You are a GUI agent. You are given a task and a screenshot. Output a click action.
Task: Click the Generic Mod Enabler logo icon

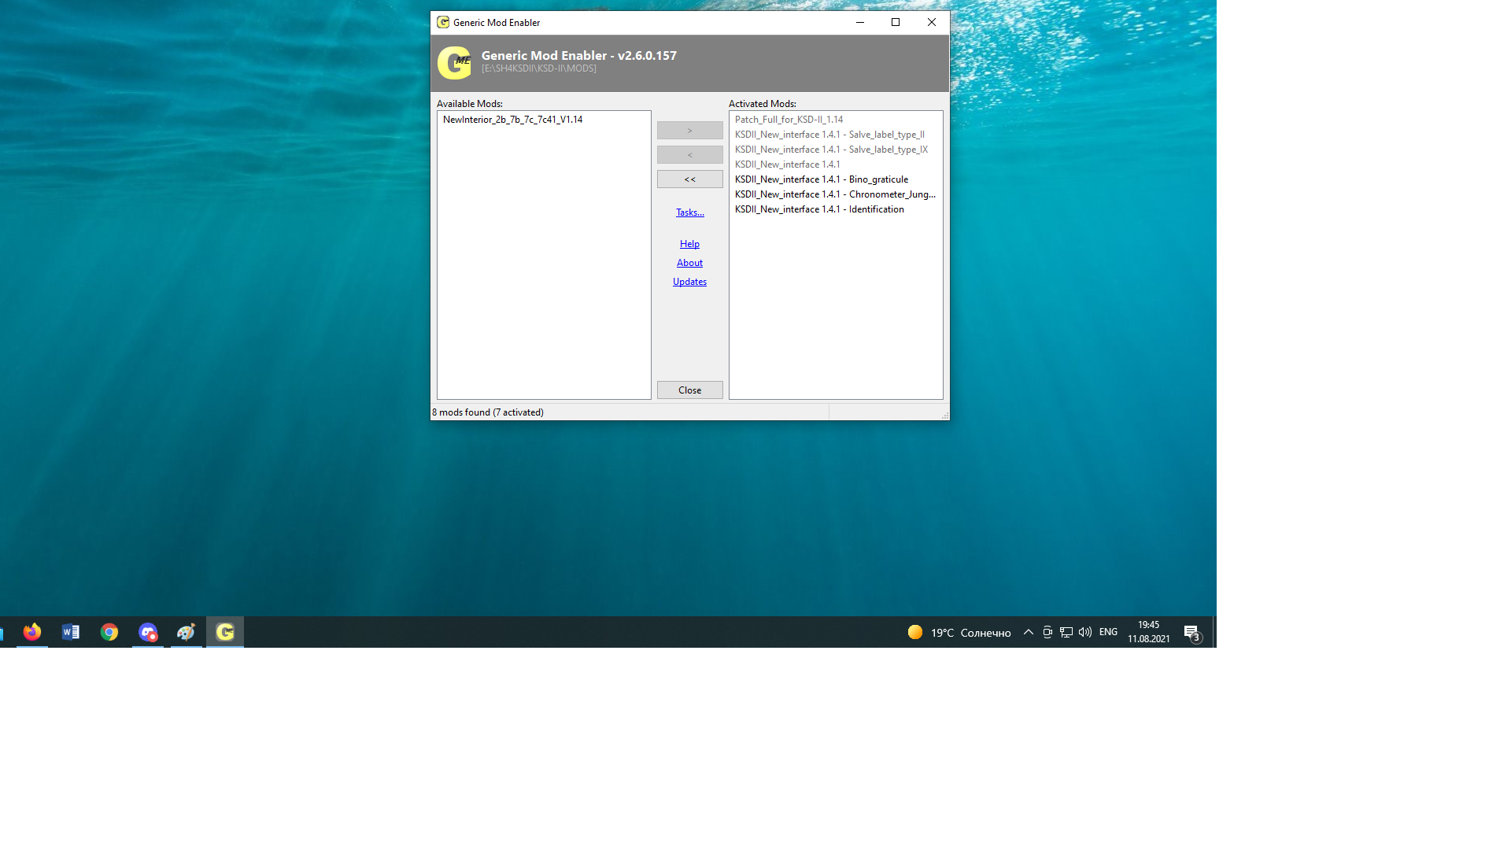pos(454,63)
